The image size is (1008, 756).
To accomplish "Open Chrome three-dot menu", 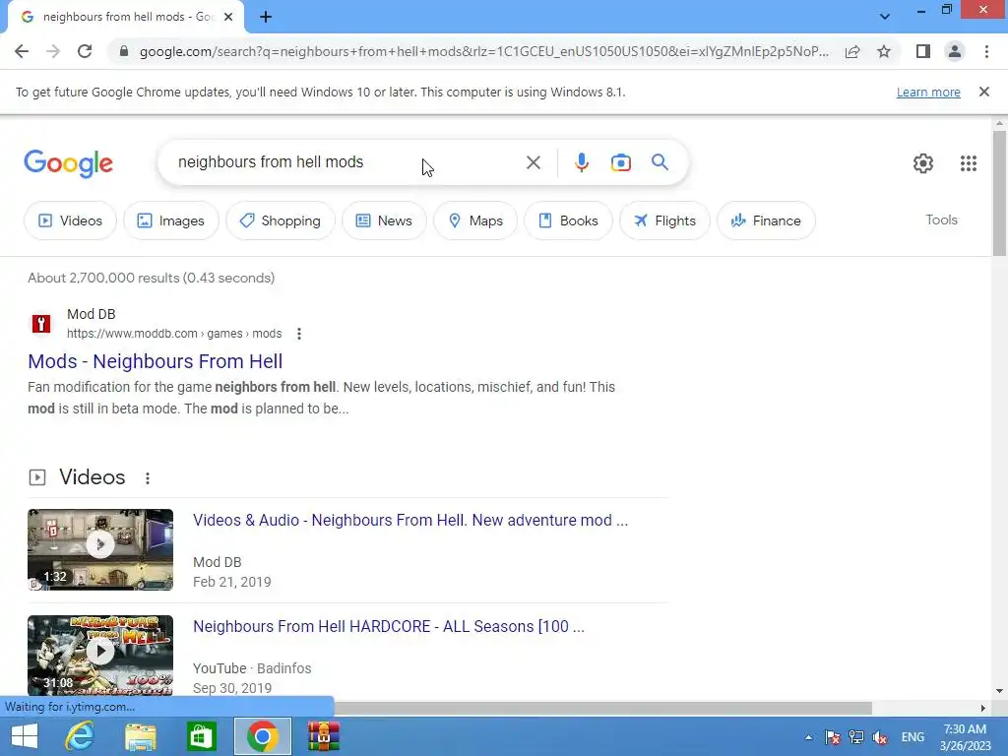I will 986,51.
